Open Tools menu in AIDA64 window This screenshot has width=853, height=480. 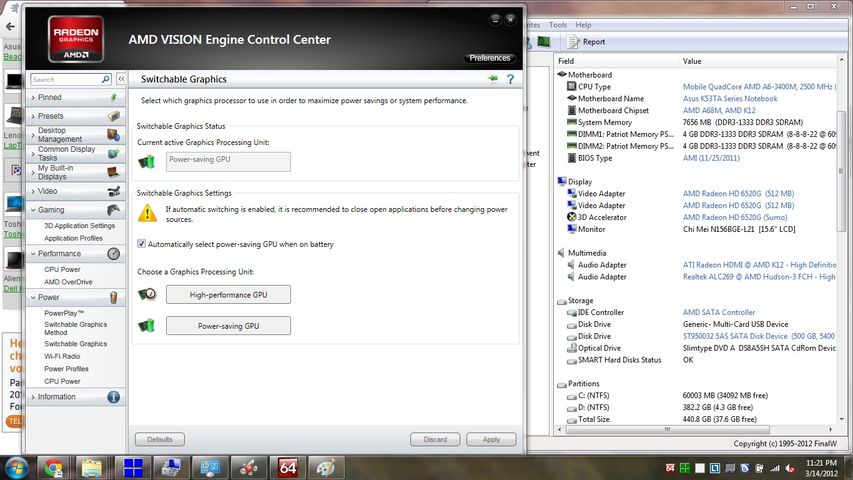click(x=558, y=25)
